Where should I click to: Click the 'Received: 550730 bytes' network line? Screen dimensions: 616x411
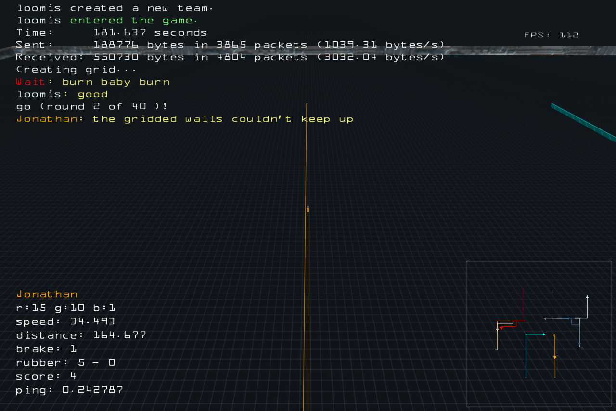(x=231, y=57)
